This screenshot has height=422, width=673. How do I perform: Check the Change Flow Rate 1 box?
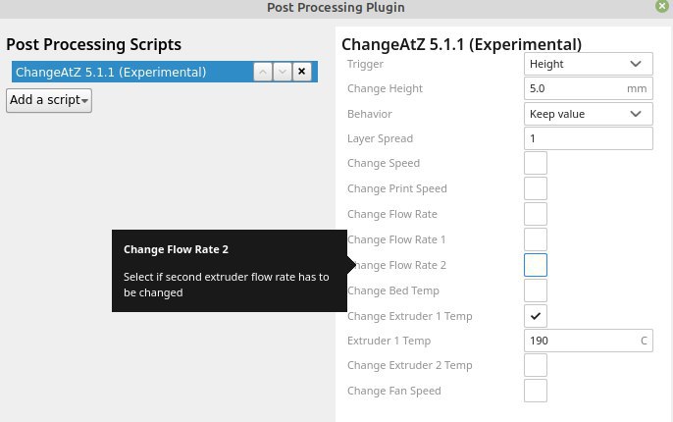coord(536,239)
